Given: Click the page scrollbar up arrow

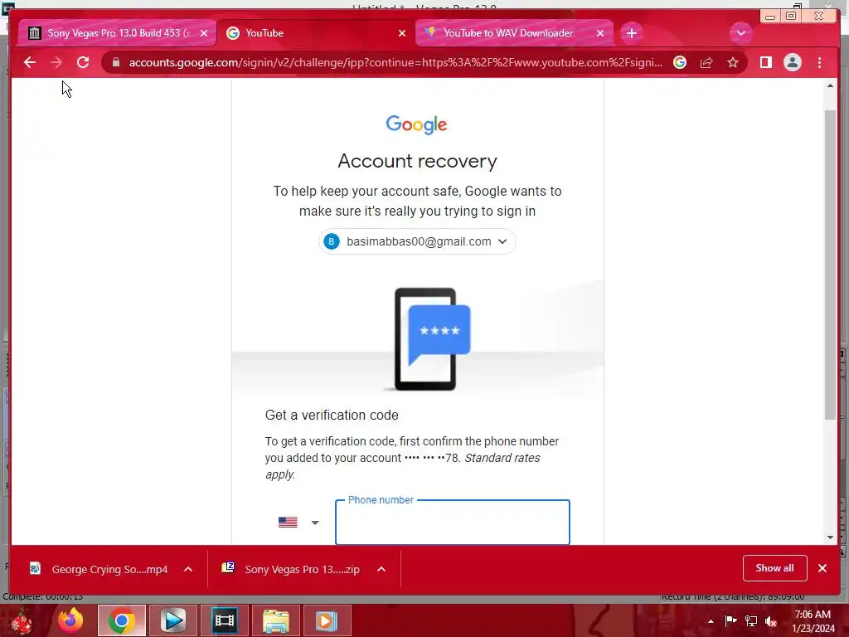Looking at the screenshot, I should click(831, 85).
